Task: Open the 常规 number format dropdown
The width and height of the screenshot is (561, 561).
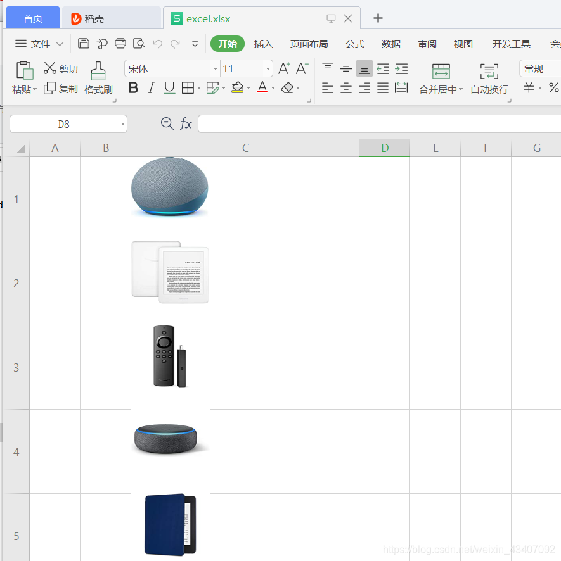Action: 539,68
